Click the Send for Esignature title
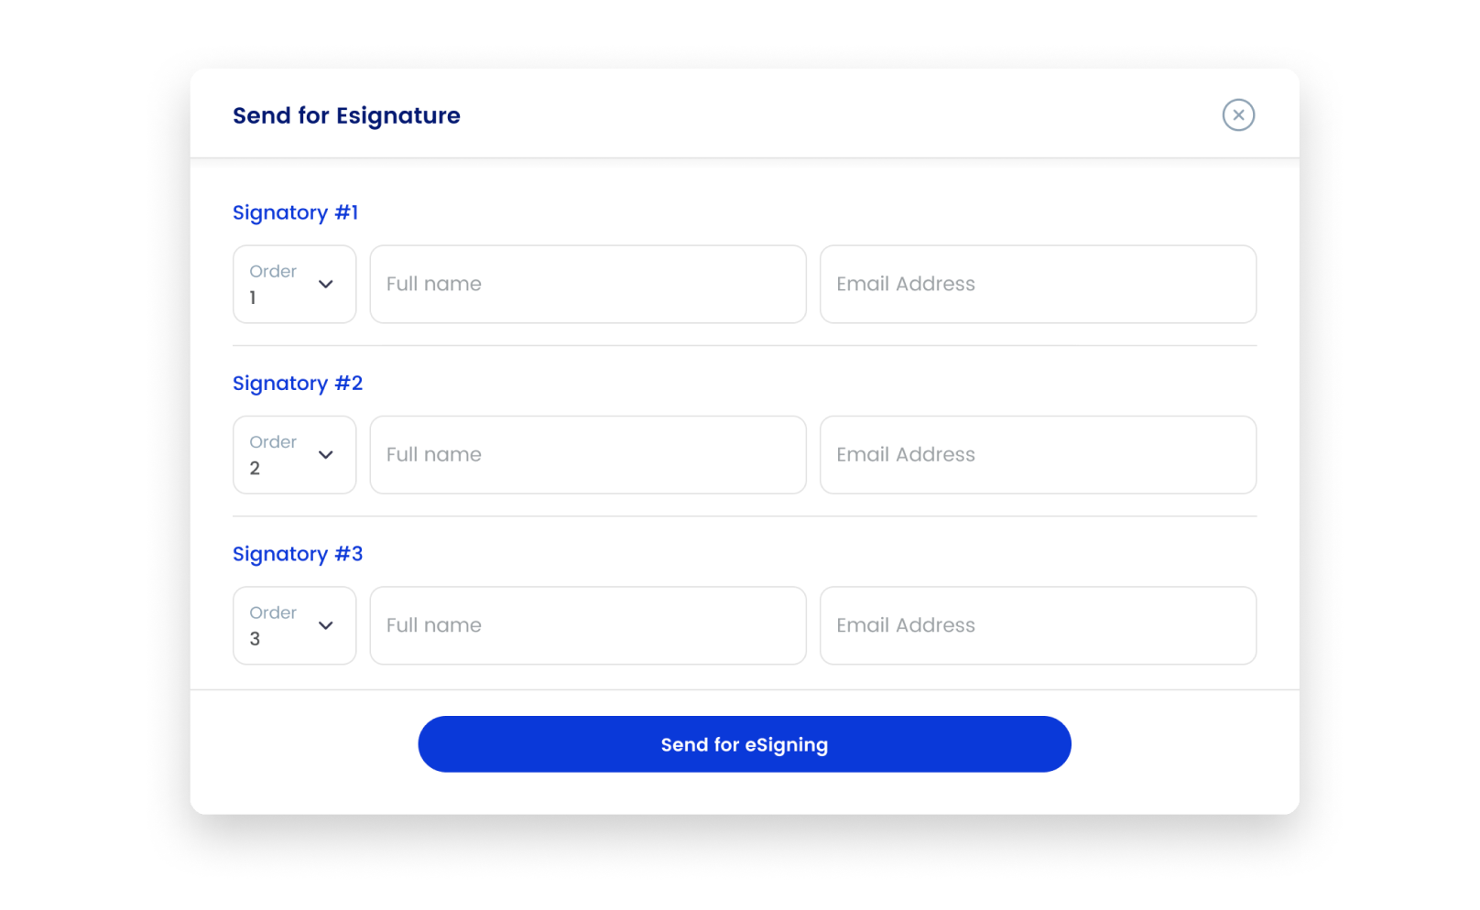Viewport: 1480px width, 910px height. (346, 115)
